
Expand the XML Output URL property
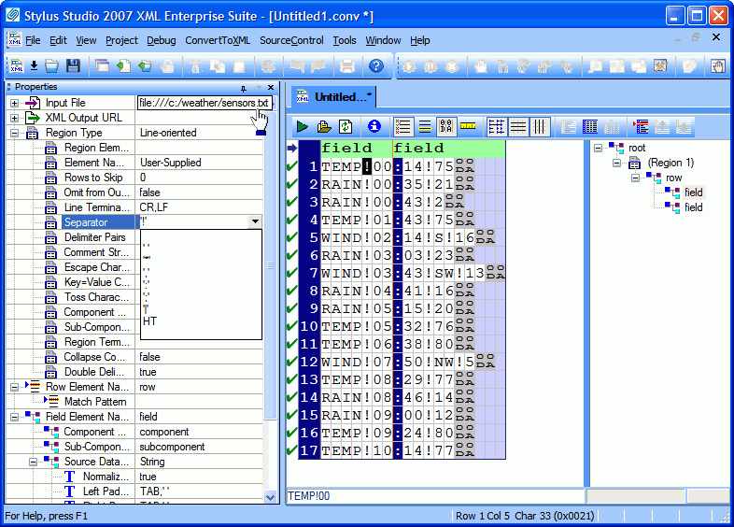15,118
